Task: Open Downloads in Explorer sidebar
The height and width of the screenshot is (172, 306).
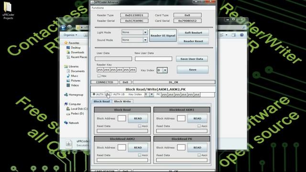Action: 76,52
